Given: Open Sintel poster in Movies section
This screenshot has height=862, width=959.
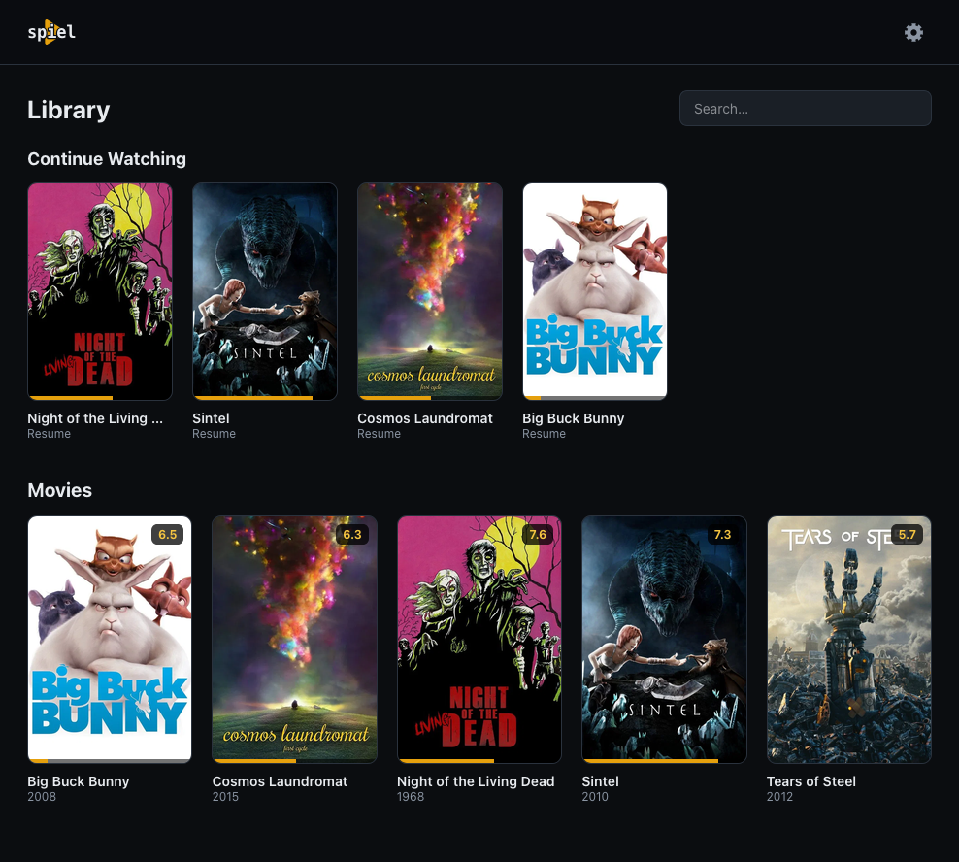Looking at the screenshot, I should click(664, 640).
